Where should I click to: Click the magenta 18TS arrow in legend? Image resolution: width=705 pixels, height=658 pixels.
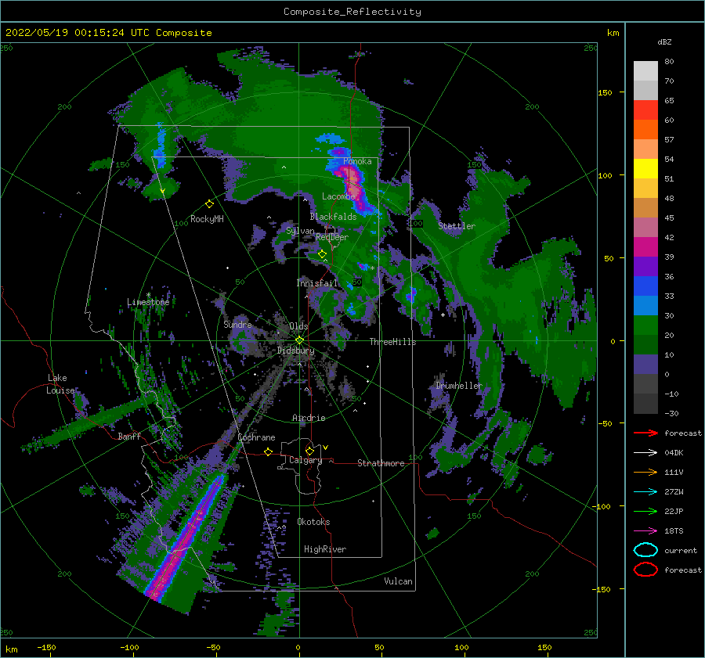(x=645, y=531)
